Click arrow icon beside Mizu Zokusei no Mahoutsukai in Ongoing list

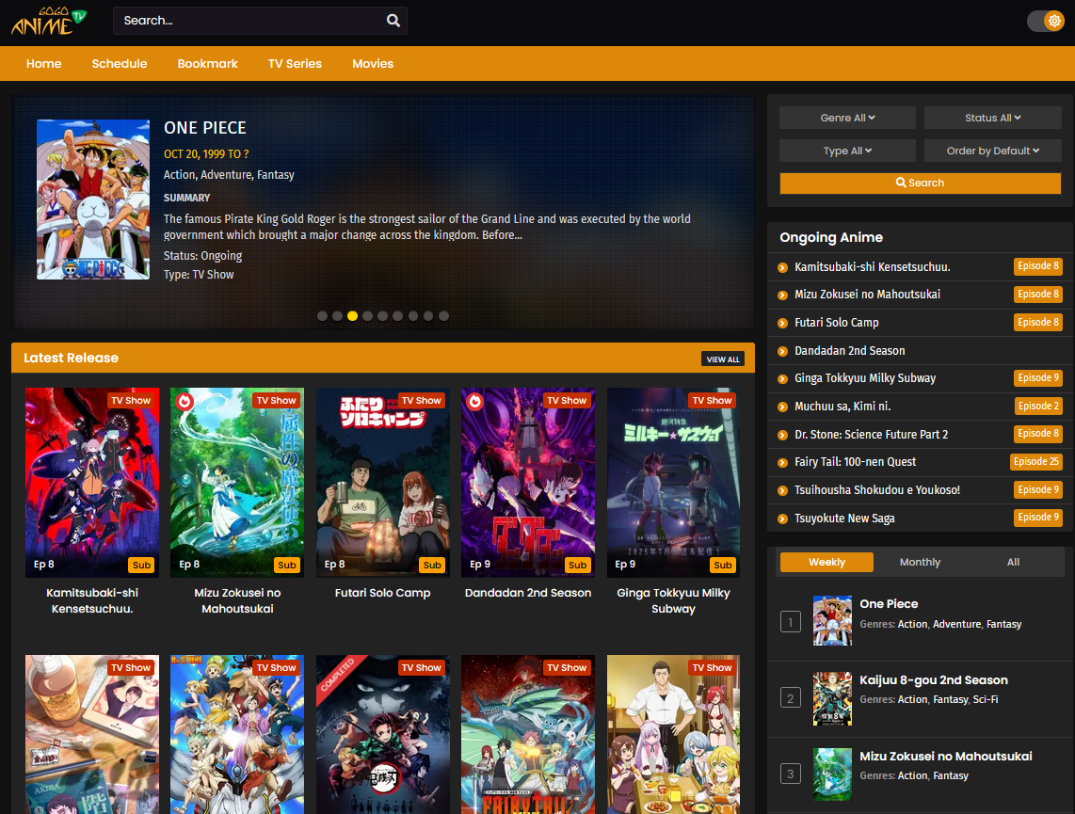782,295
